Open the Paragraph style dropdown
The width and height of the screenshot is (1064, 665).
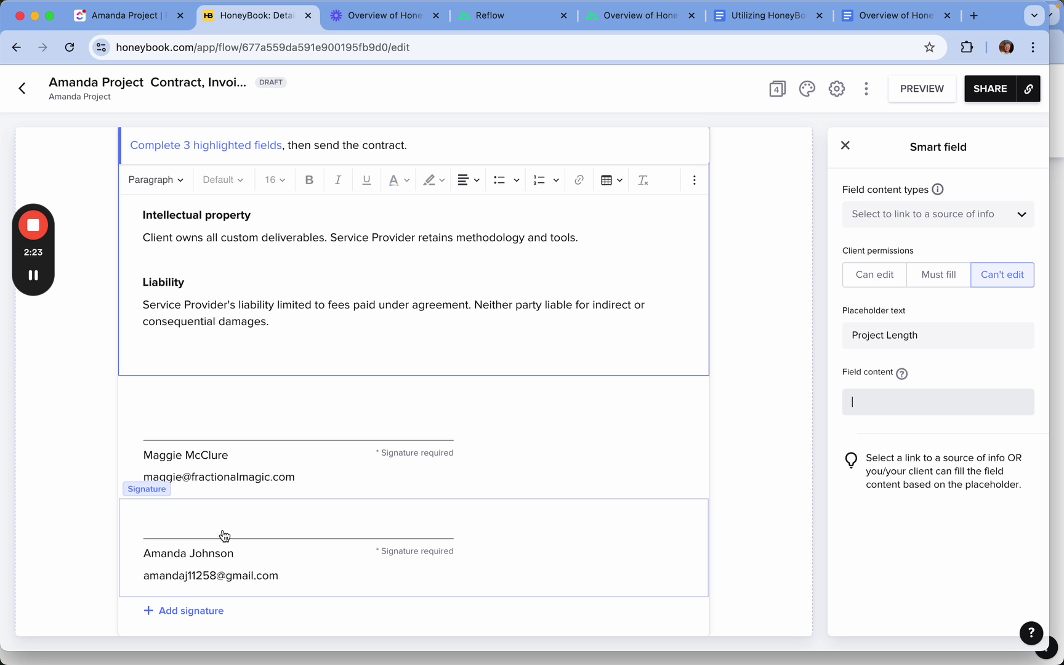click(x=156, y=180)
